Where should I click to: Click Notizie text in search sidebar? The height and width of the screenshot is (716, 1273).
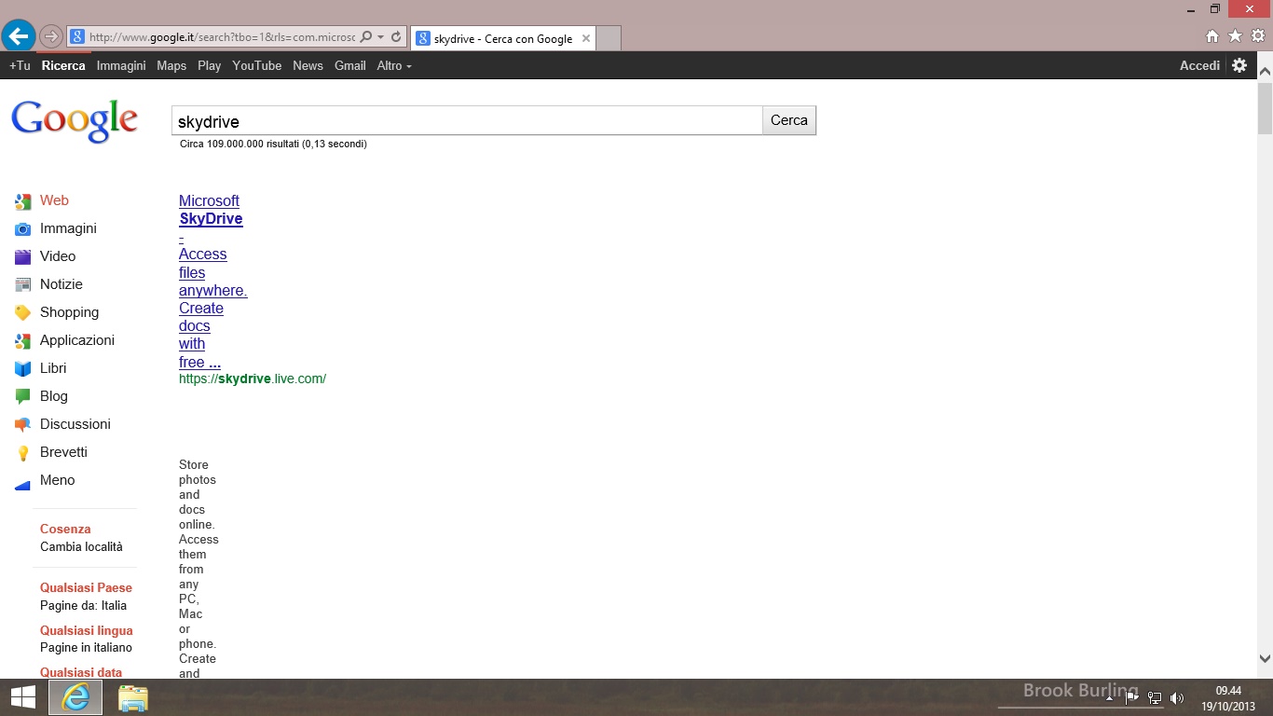(x=62, y=284)
